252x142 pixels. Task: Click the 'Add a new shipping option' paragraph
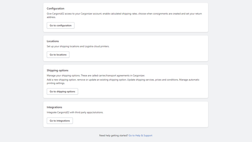pyautogui.click(x=123, y=82)
